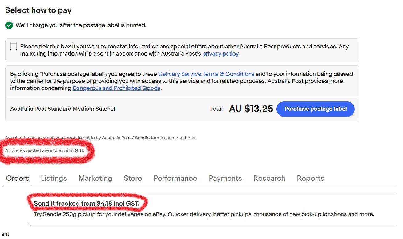Viewport: 403px width, 239px height.
Task: Click the Australia Post Standard Medium Satchel label
Action: [x=63, y=109]
